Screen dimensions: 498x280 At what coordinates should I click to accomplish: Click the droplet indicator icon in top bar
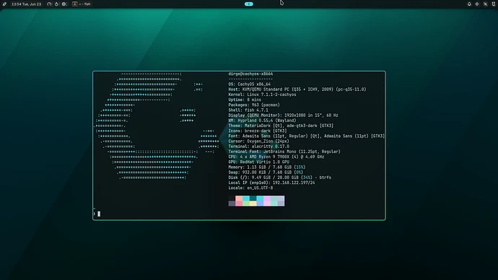pos(56,4)
